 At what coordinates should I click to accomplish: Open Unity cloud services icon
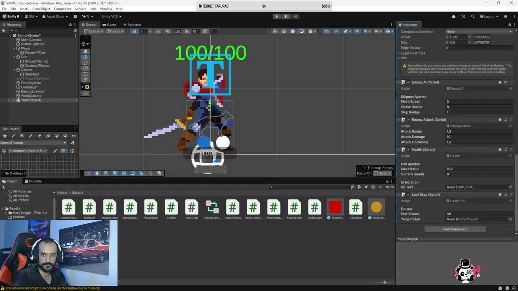pyautogui.click(x=453, y=17)
